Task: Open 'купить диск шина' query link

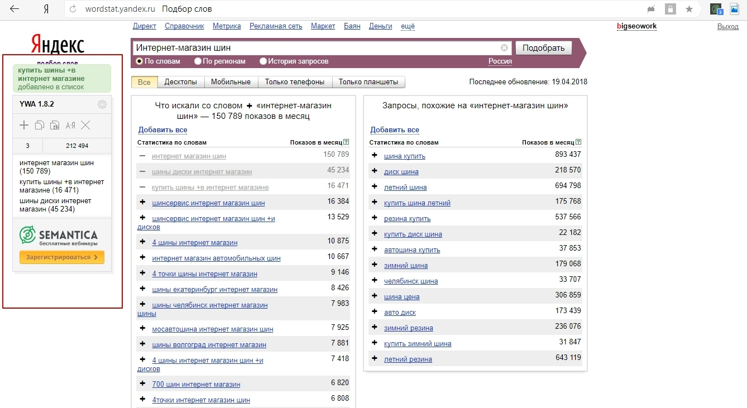Action: pyautogui.click(x=413, y=234)
